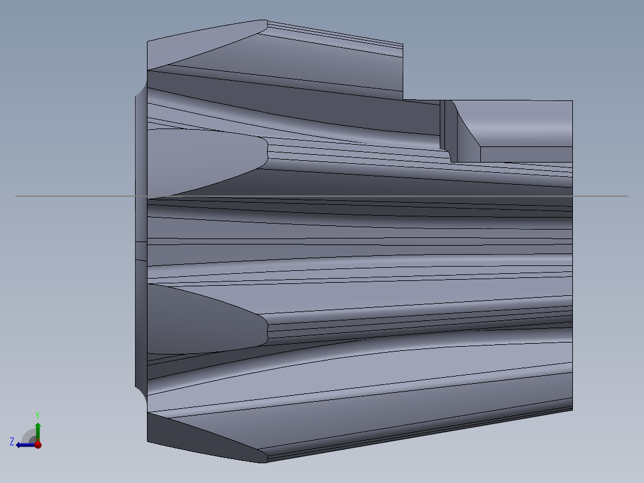Image resolution: width=644 pixels, height=483 pixels.
Task: Click the coordinate axis triad indicator
Action: click(x=26, y=430)
